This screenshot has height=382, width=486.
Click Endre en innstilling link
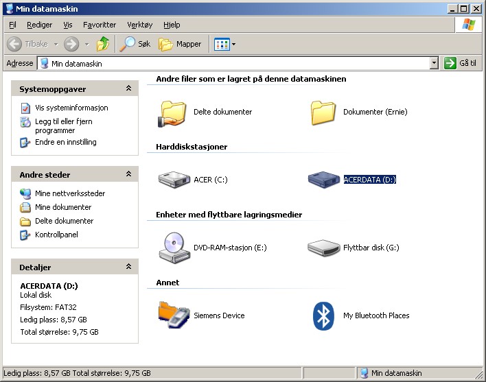[x=66, y=142]
